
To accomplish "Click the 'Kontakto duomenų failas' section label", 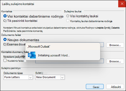I will [15, 52].
